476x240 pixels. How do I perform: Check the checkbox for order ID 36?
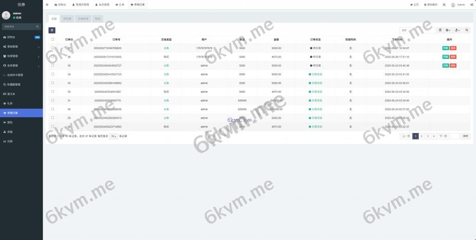pyautogui.click(x=53, y=57)
